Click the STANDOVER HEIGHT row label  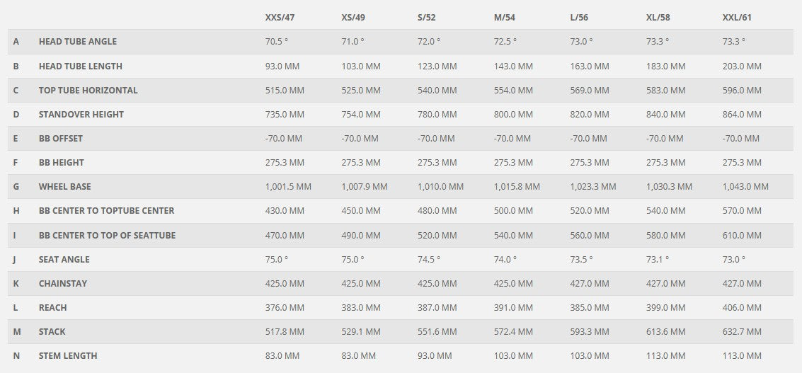click(81, 115)
